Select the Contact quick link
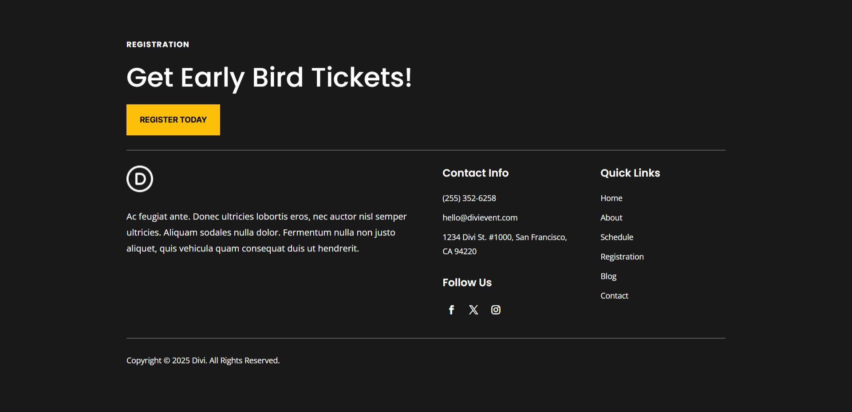The image size is (852, 412). pos(614,296)
